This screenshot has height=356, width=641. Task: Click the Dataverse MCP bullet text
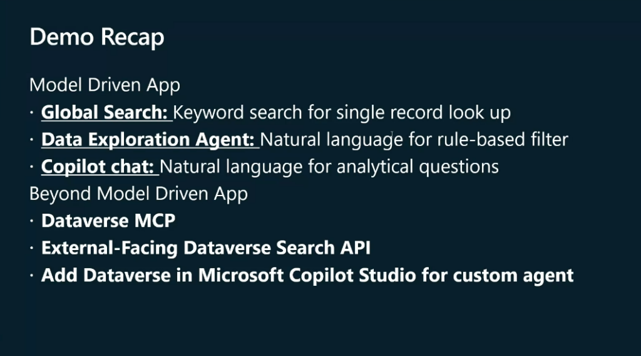click(108, 221)
